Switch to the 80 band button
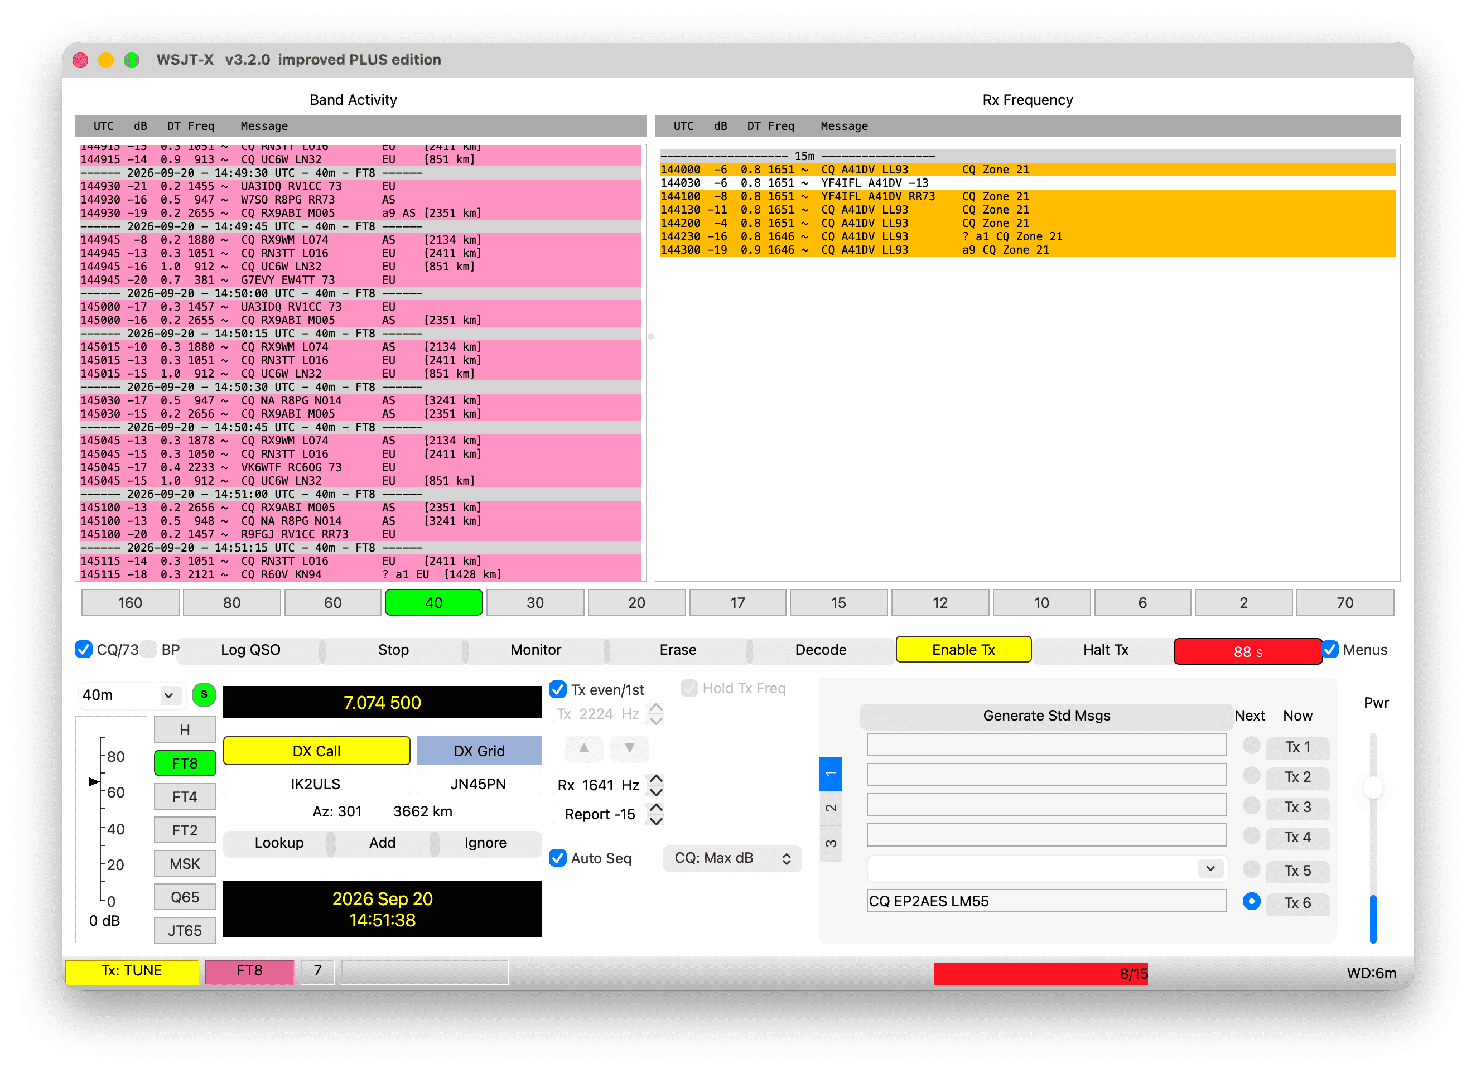Image resolution: width=1476 pixels, height=1073 pixels. [x=231, y=602]
